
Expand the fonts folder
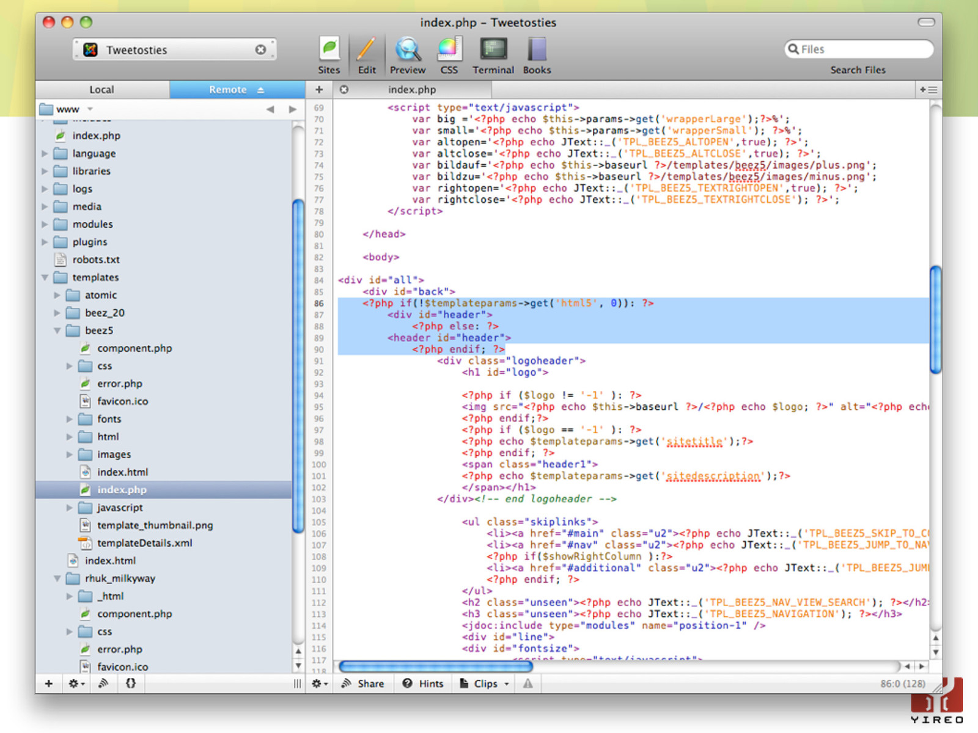click(69, 419)
